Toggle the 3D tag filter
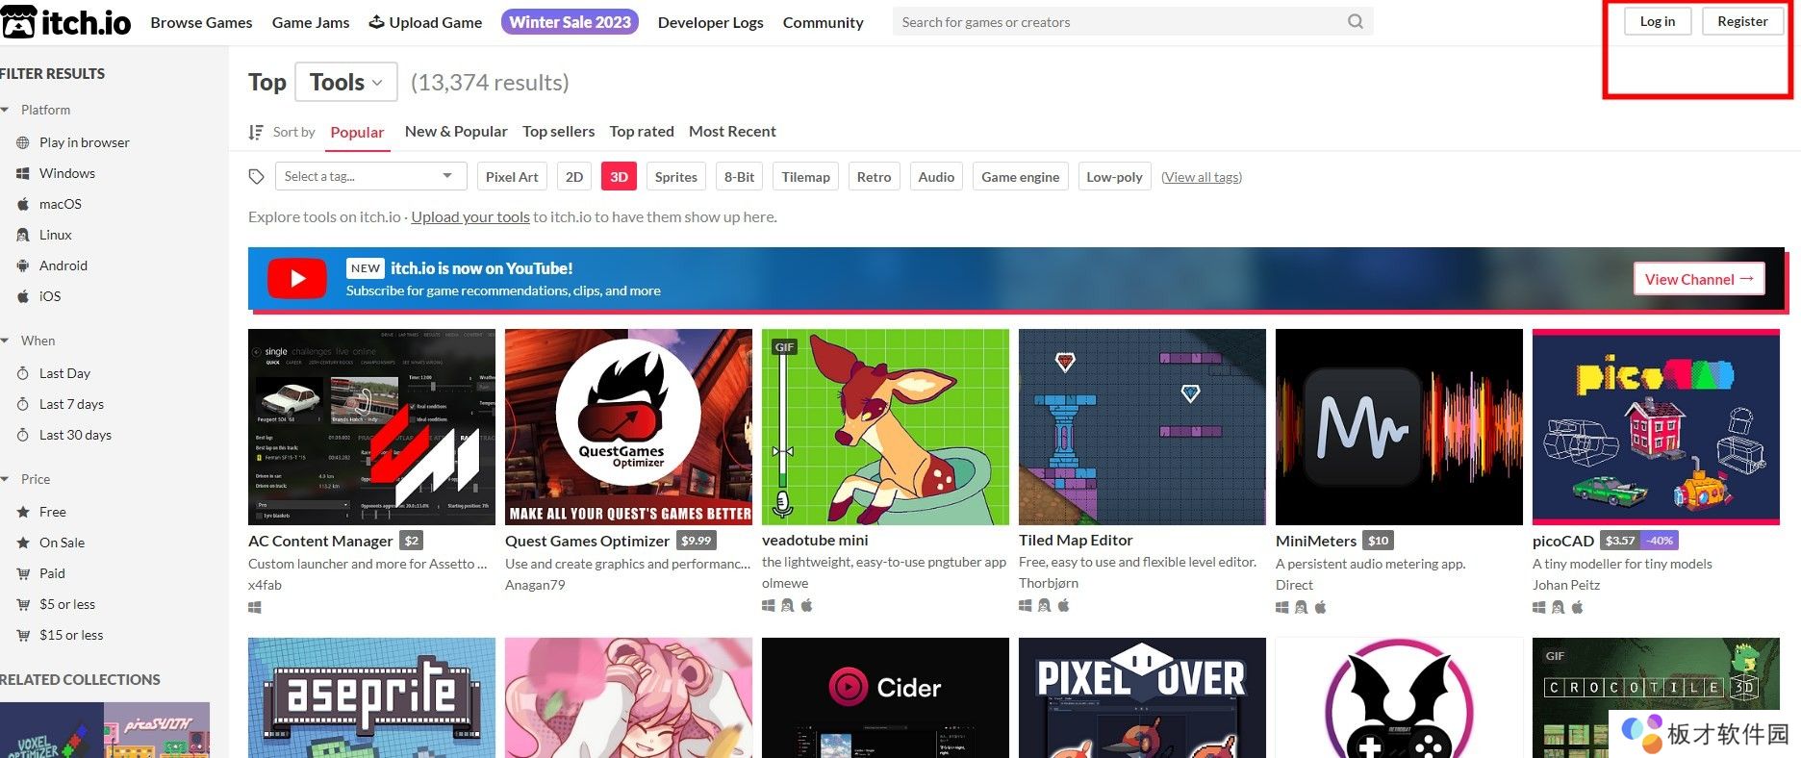Viewport: 1801px width, 758px height. [619, 177]
